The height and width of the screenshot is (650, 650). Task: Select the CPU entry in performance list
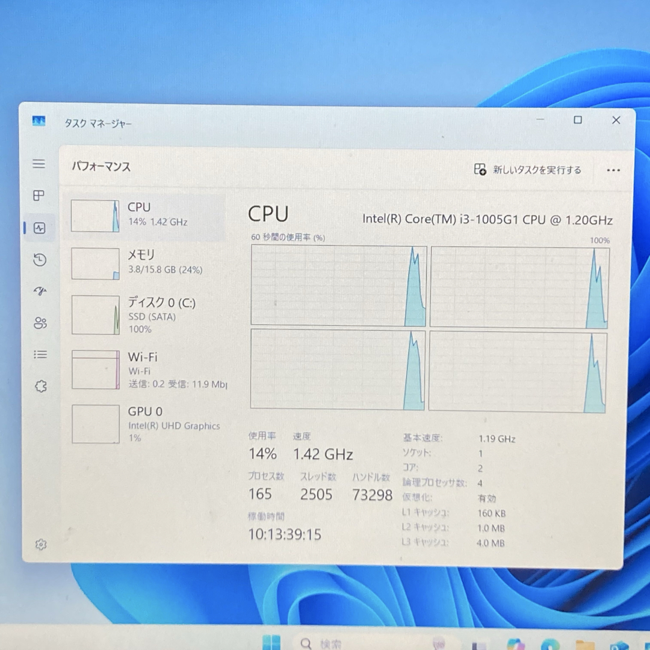coord(144,216)
